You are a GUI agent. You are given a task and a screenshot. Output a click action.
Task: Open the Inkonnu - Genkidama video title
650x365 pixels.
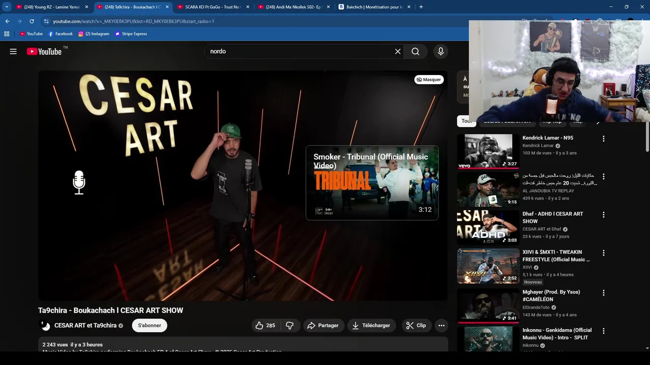pyautogui.click(x=557, y=334)
